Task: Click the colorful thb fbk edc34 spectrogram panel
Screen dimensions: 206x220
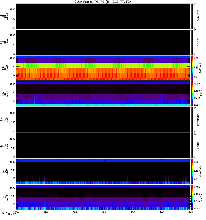Action: (x=103, y=68)
